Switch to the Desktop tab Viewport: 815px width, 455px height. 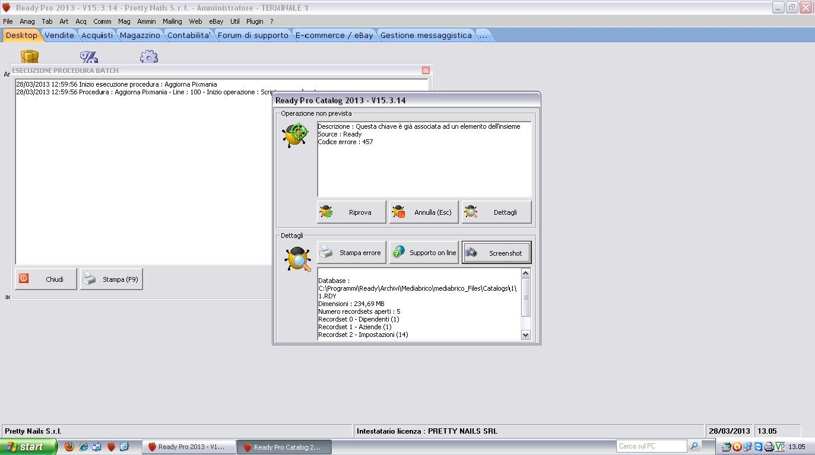pos(21,35)
